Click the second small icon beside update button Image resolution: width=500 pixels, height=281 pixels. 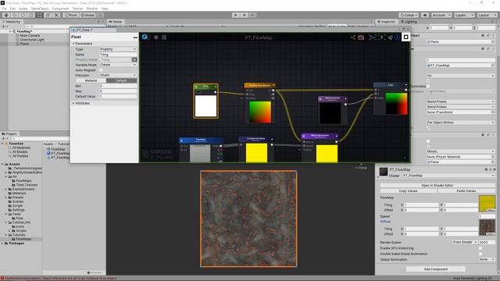pyautogui.click(x=156, y=37)
